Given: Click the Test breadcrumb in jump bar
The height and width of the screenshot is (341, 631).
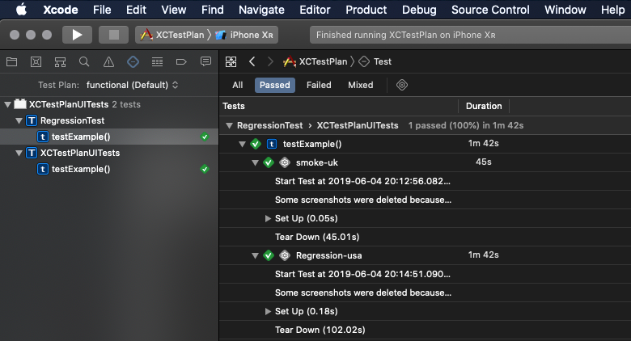Looking at the screenshot, I should pyautogui.click(x=382, y=62).
